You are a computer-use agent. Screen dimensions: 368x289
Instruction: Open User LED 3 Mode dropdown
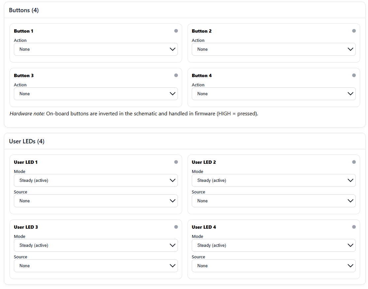coord(96,246)
